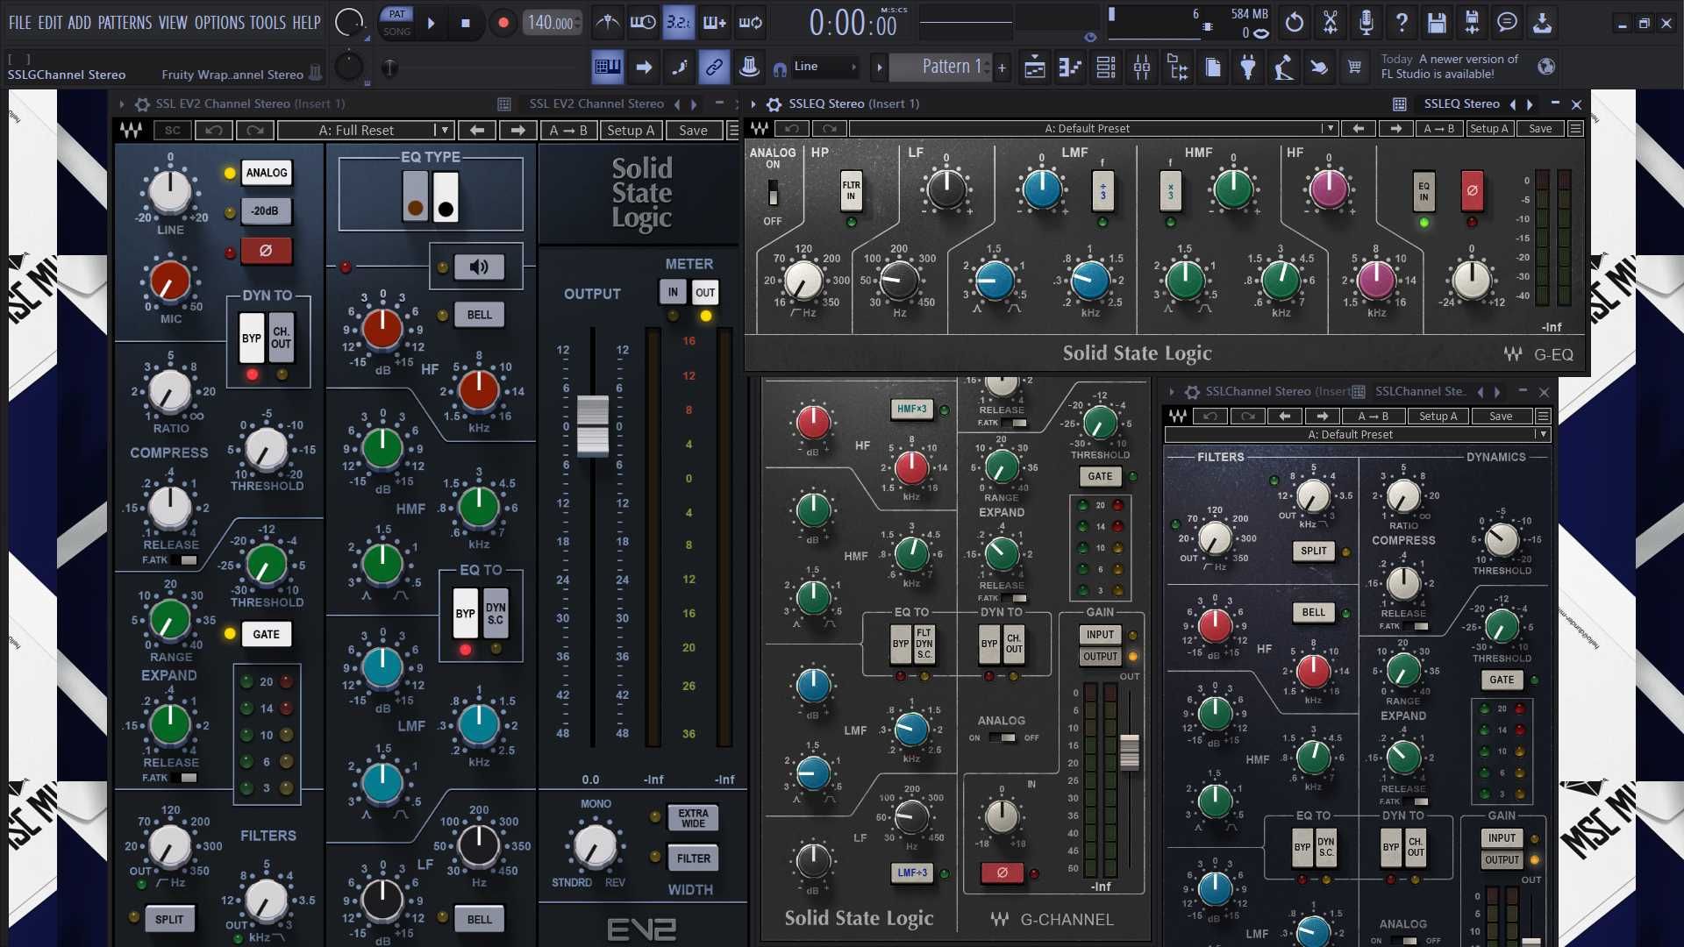Open the pattern selector arrow before Pattern 1

880,67
